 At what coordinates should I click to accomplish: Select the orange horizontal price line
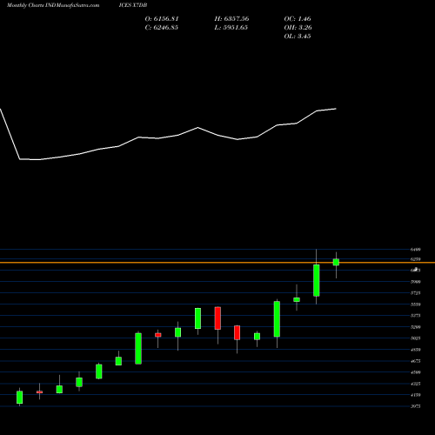(x=217, y=263)
